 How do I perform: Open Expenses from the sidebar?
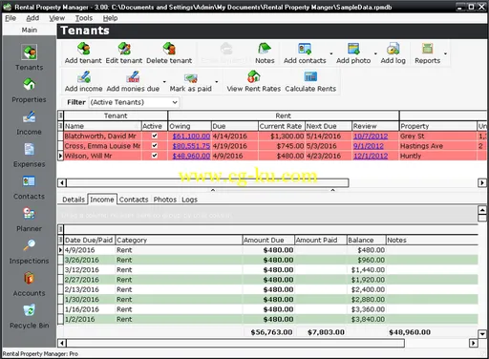click(29, 156)
